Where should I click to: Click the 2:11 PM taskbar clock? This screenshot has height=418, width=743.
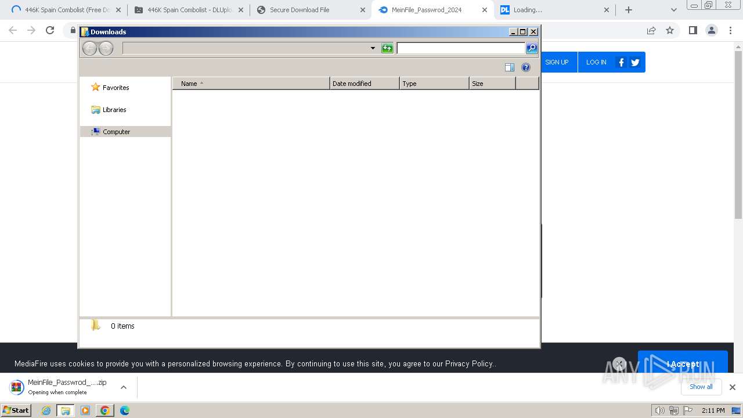pyautogui.click(x=713, y=410)
